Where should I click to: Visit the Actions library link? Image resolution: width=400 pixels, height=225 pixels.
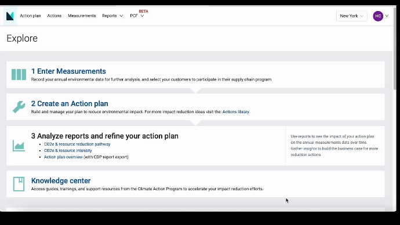tap(236, 112)
